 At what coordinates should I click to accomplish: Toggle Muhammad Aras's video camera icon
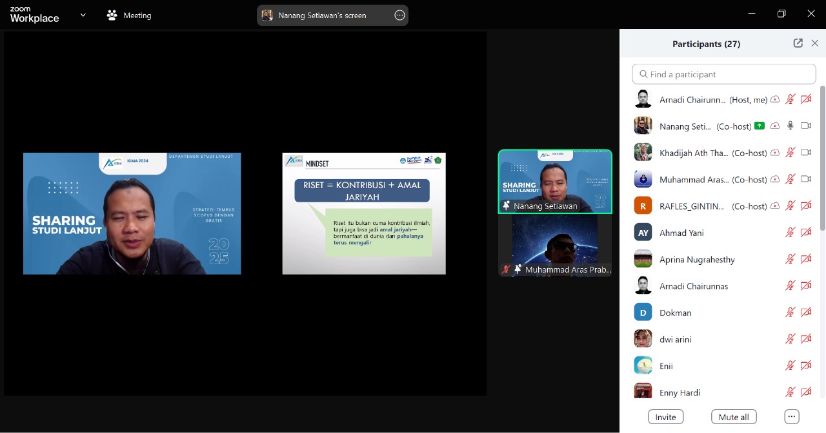pyautogui.click(x=805, y=179)
